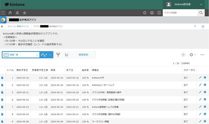
Task: Delete the kintone管理者ヘルプの受講 record
Action: pos(205,107)
